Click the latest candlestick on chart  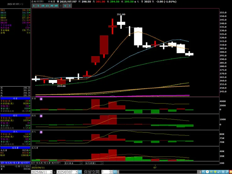189,54
